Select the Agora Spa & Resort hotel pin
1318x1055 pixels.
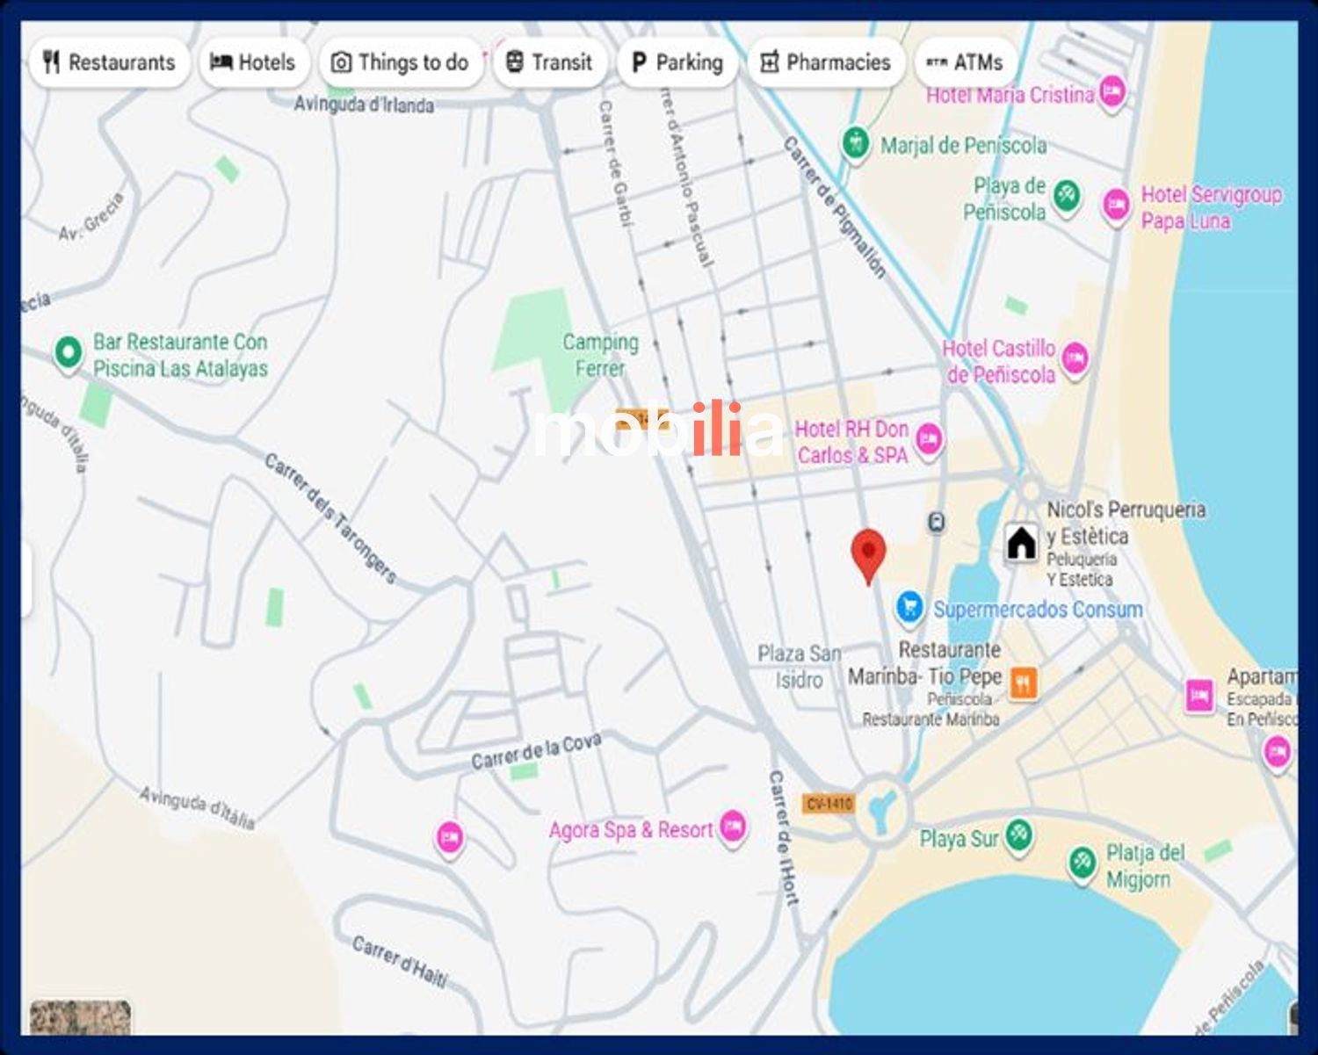pos(732,826)
